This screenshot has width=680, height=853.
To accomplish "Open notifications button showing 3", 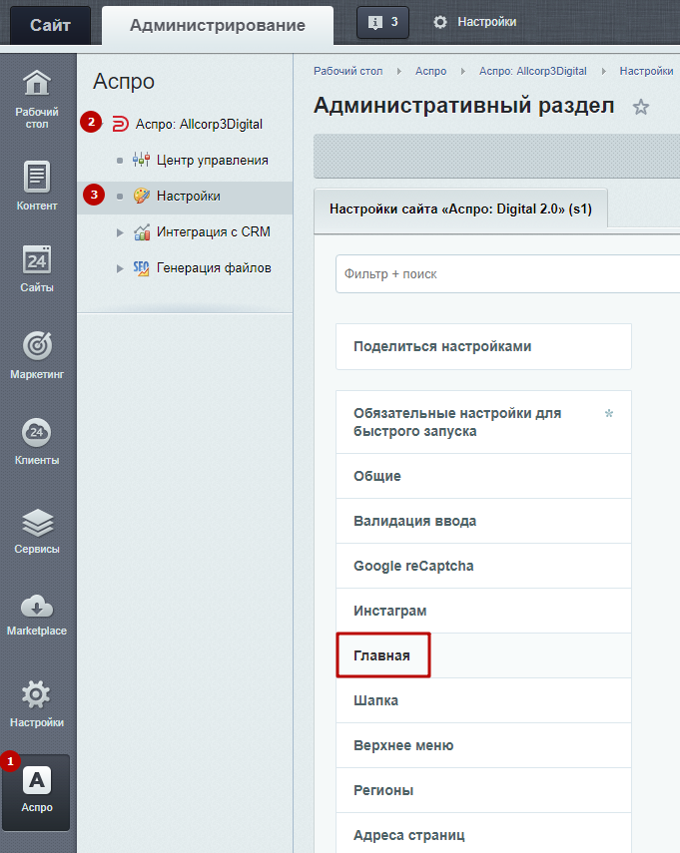I will point(382,22).
